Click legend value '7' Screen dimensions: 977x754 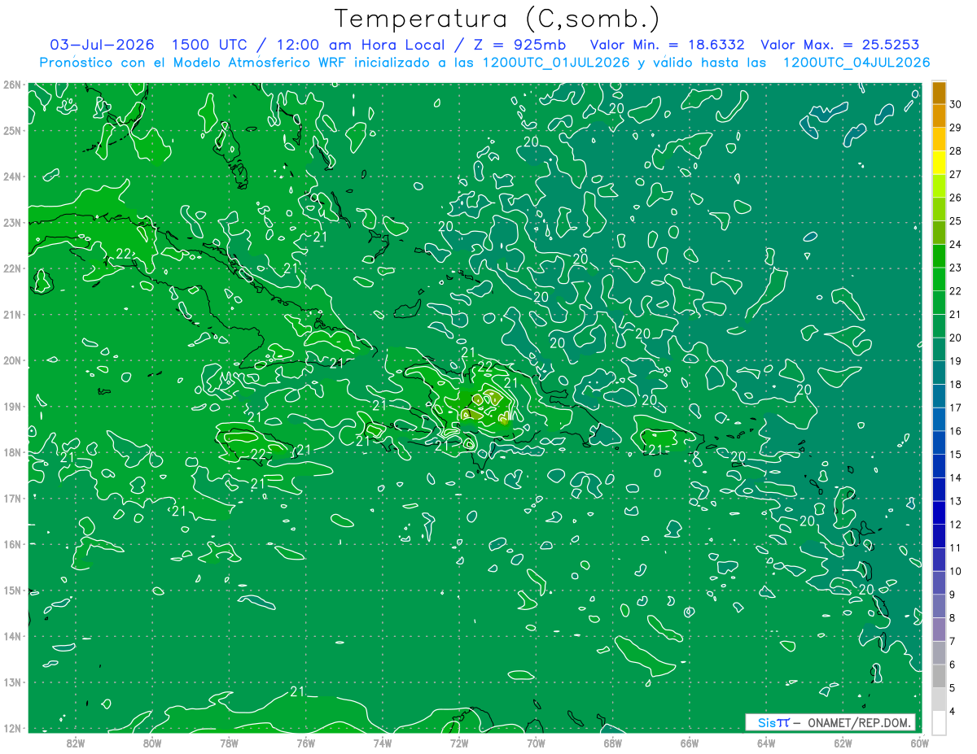coord(953,641)
